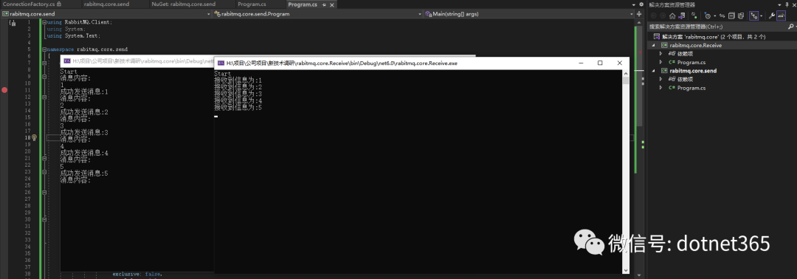Click the search magnifier icon in Solution Explorer
Viewport: 797px width, 279px height.
(791, 27)
